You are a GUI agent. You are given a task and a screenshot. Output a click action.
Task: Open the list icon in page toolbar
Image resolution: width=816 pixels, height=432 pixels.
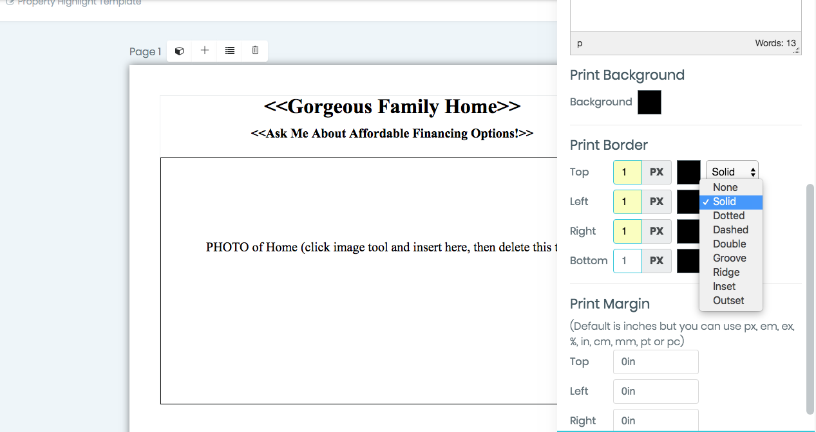point(230,51)
